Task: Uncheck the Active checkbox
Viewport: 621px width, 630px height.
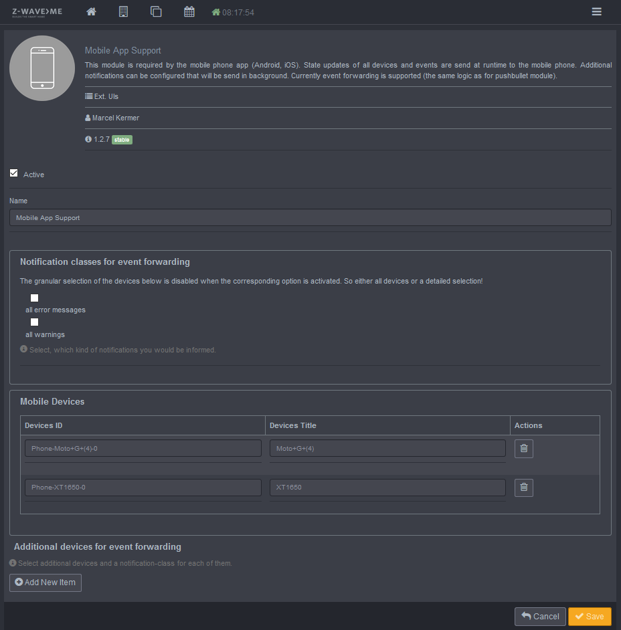Action: pos(13,173)
